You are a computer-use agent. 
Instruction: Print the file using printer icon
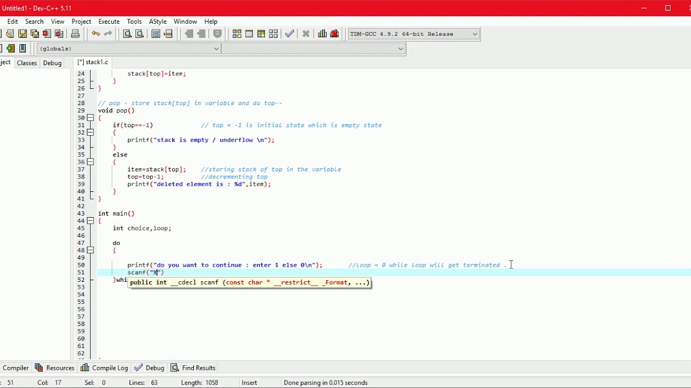76,34
